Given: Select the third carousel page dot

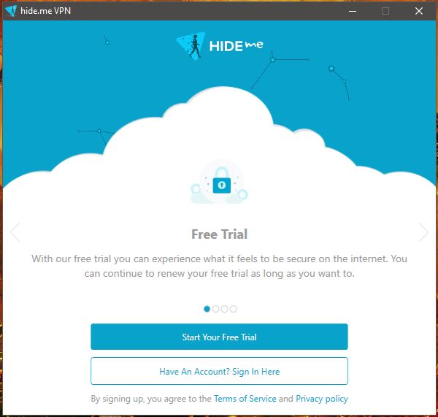Looking at the screenshot, I should [224, 309].
